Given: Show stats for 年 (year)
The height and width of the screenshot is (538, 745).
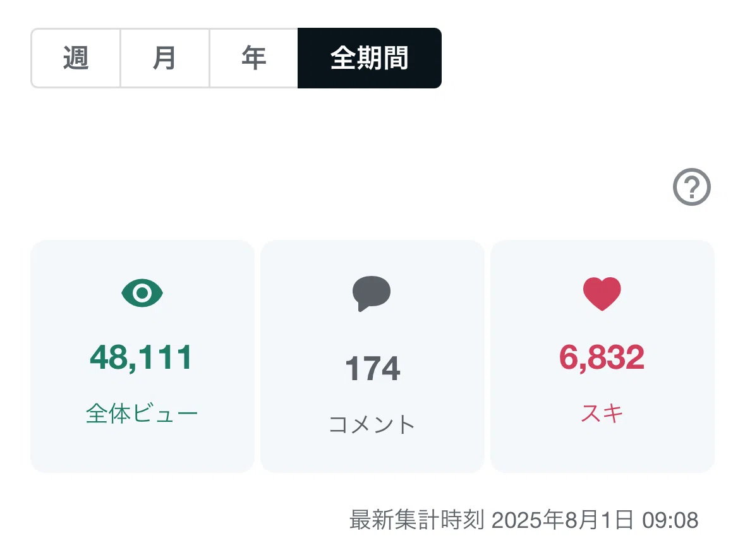Looking at the screenshot, I should [253, 58].
